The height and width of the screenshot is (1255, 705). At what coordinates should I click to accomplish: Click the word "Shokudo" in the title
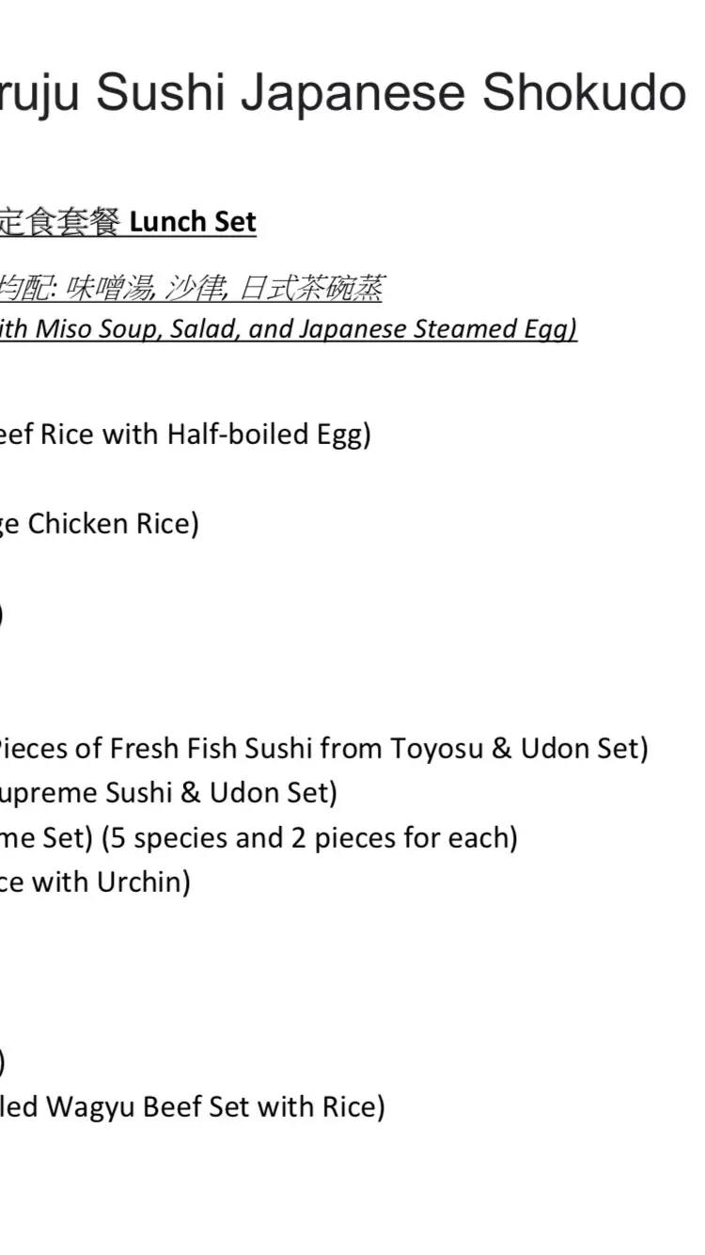point(584,92)
